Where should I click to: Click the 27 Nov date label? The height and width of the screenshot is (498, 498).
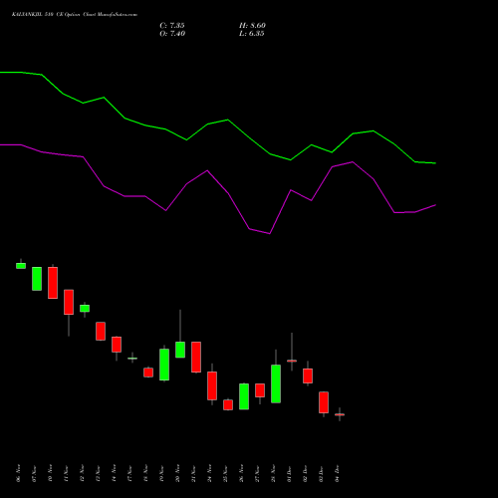257,473
